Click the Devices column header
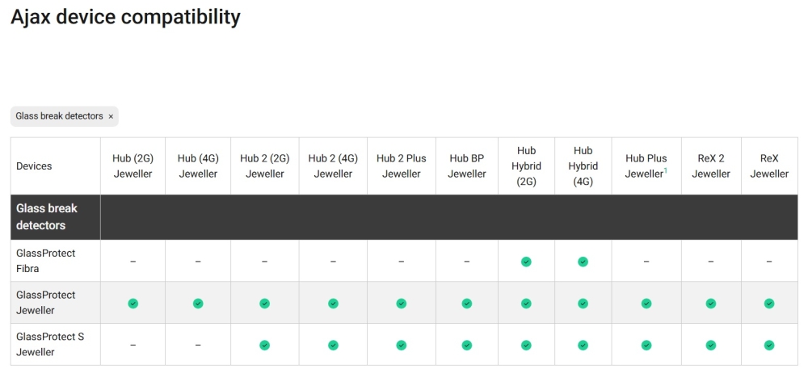Screen dimensions: 808x369 pos(34,166)
